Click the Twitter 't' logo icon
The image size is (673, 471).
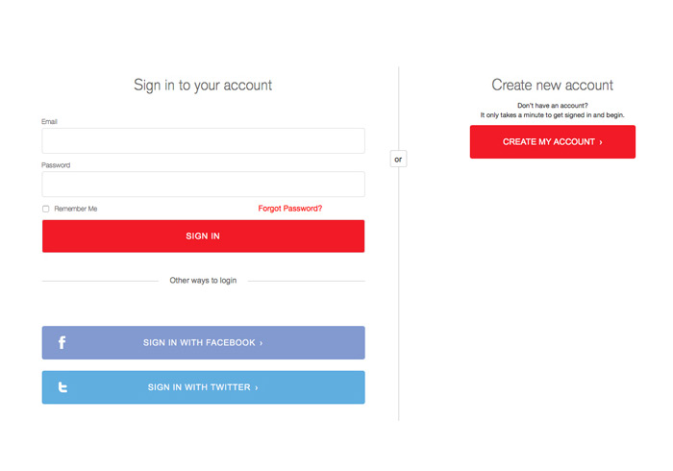(x=62, y=387)
